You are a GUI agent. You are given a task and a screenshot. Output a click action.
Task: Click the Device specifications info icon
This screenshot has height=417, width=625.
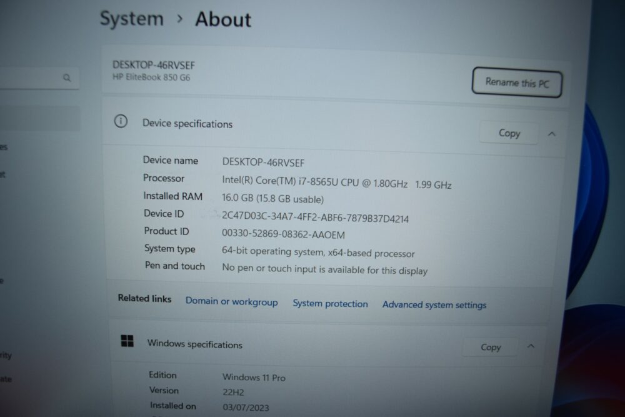(121, 121)
